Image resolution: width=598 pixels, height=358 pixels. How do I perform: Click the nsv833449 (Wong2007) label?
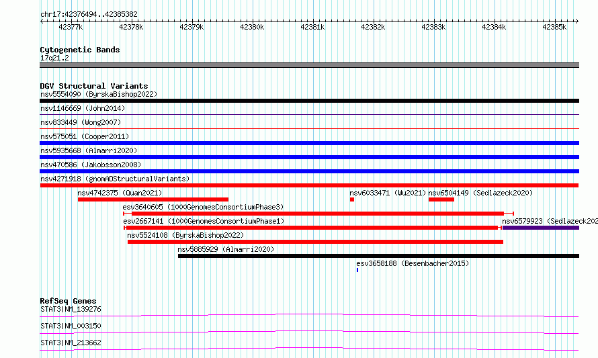(x=81, y=122)
